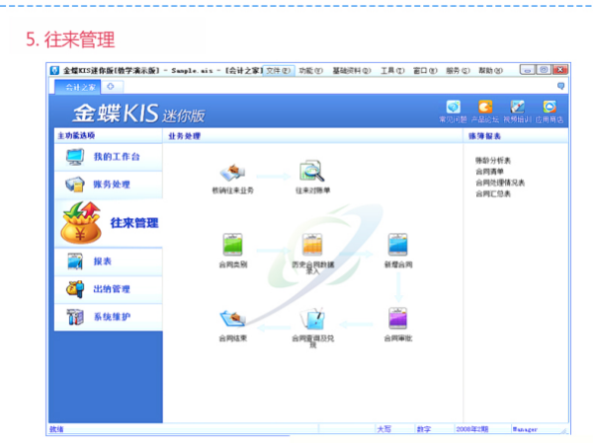Click the 账务处理 sidebar icon
593x444 pixels.
[x=75, y=185]
